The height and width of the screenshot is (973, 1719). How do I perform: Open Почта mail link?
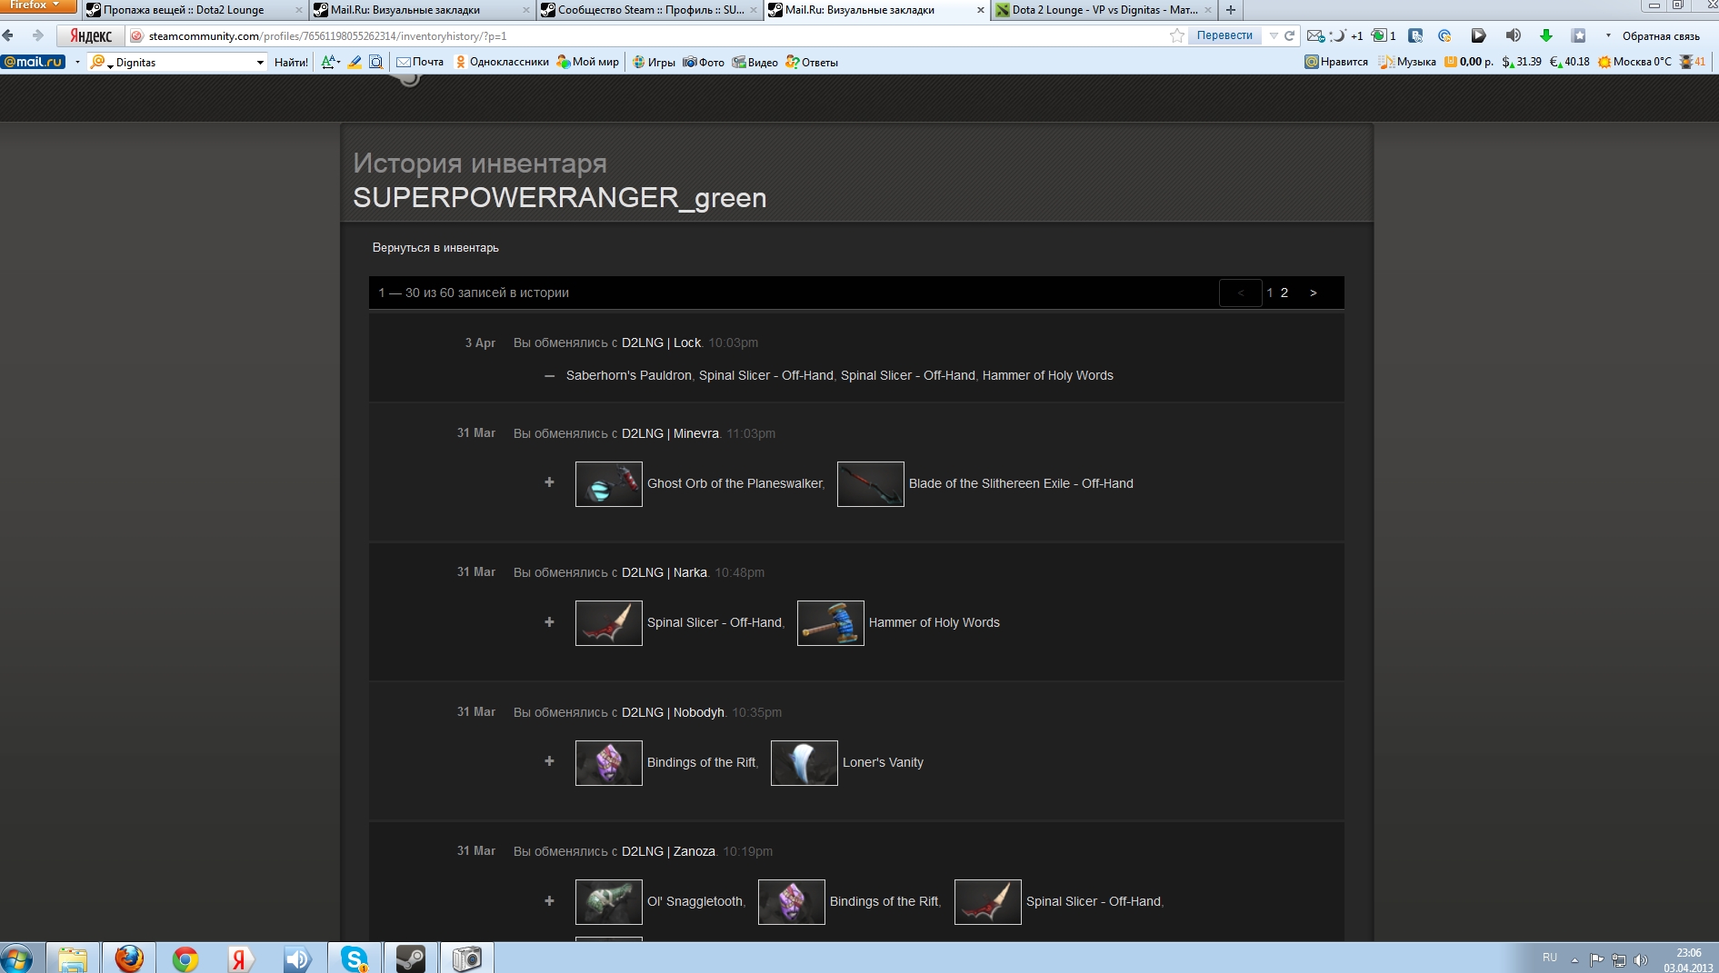(x=420, y=62)
